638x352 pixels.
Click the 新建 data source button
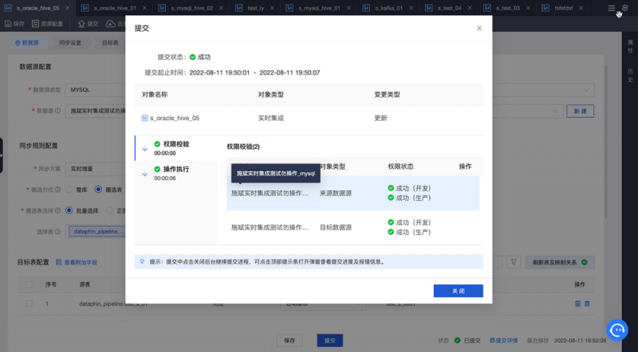click(580, 111)
